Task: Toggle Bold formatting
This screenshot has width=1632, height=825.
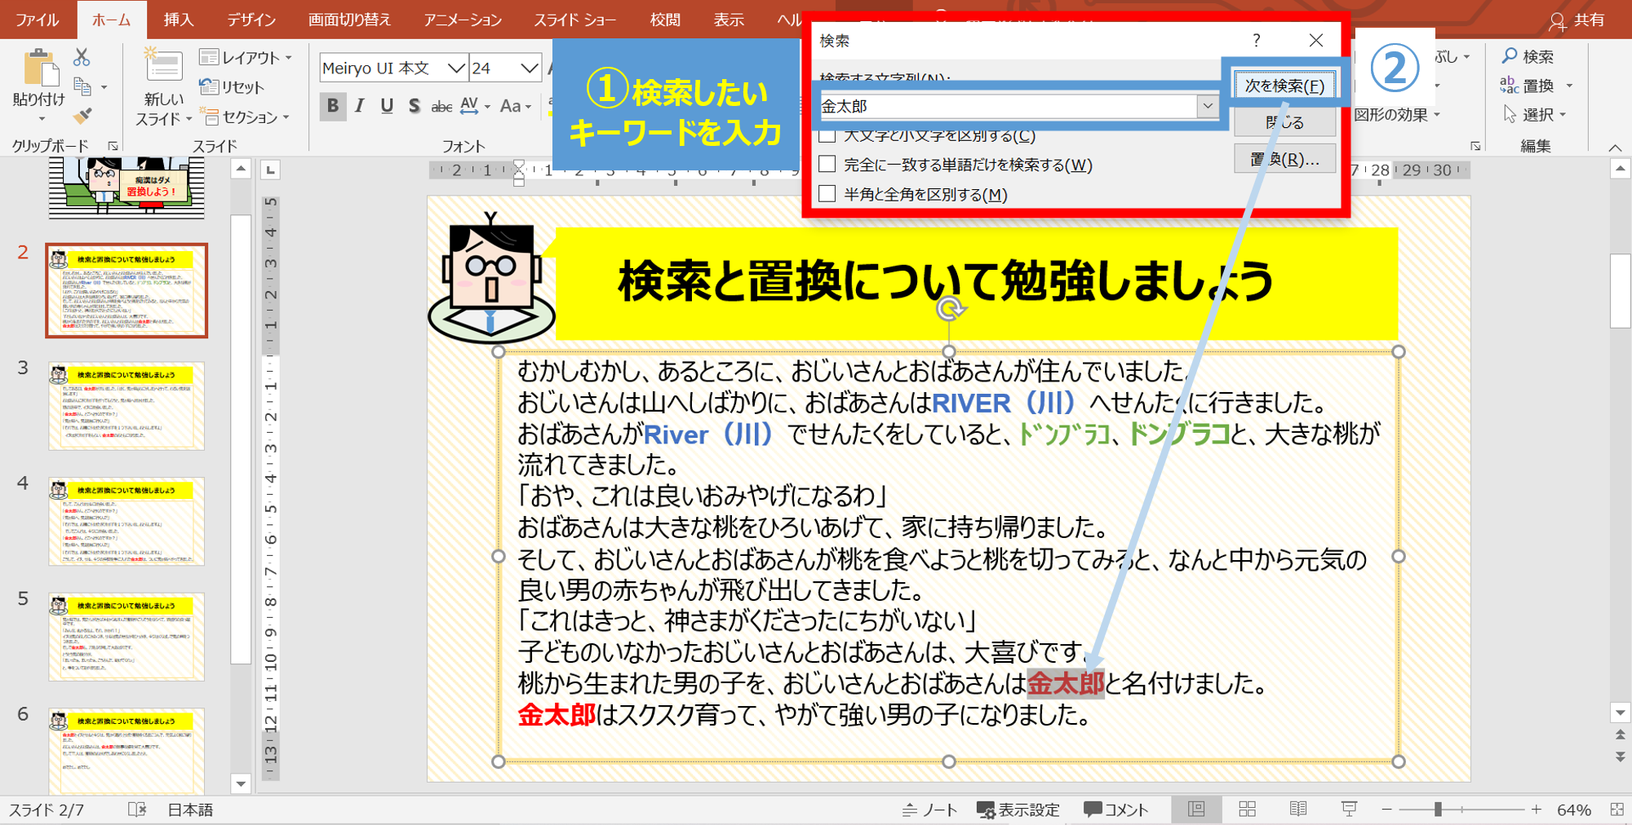Action: tap(332, 106)
